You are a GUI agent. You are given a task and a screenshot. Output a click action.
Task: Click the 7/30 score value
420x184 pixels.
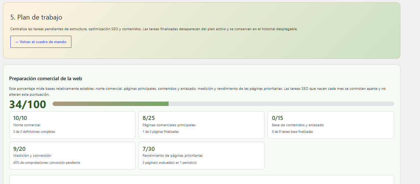(x=149, y=149)
